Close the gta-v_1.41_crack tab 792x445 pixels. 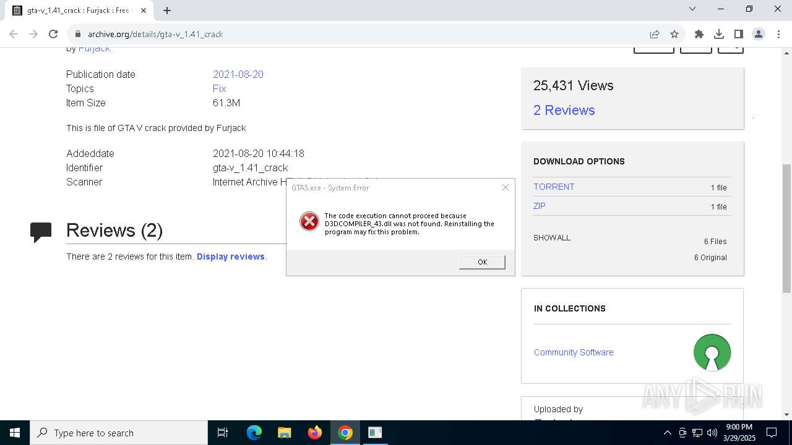tap(144, 11)
